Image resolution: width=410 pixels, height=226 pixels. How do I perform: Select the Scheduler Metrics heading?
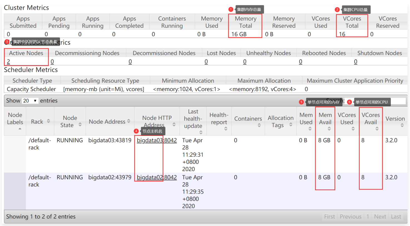pyautogui.click(x=31, y=70)
